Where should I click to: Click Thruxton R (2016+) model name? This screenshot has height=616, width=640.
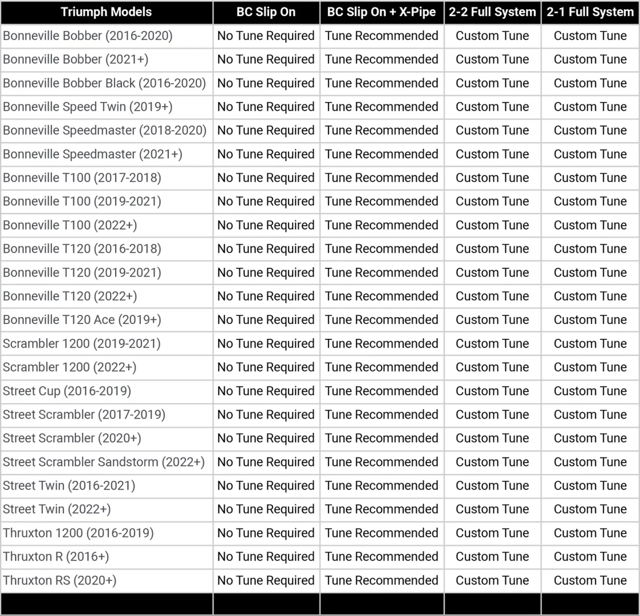[x=56, y=557]
